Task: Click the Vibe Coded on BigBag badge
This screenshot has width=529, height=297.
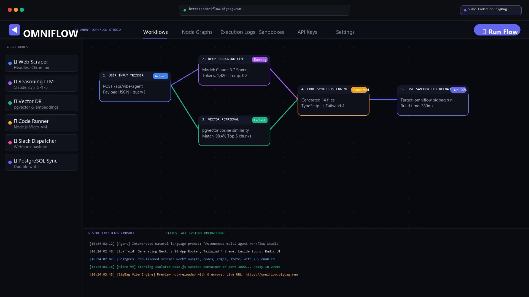Action: (x=491, y=10)
